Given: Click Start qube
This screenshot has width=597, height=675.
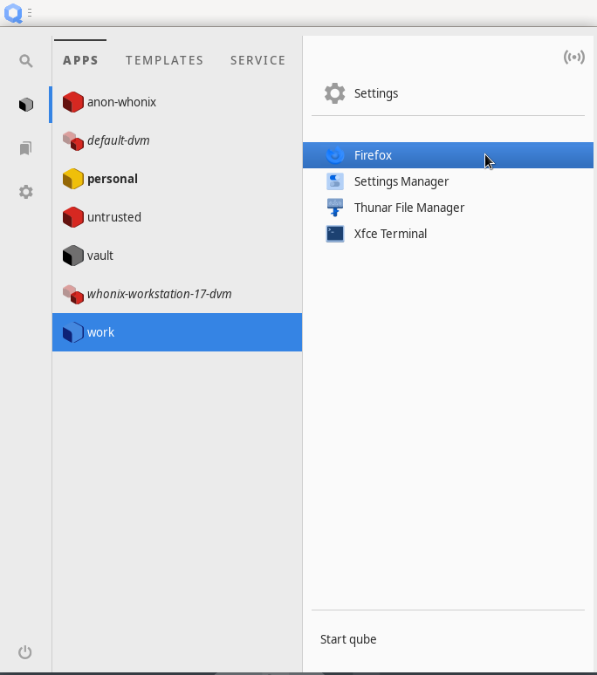Looking at the screenshot, I should pos(348,639).
